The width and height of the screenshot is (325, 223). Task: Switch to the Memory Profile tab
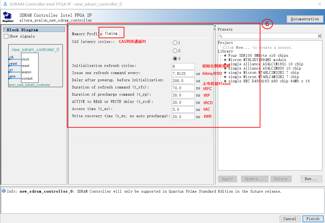(x=87, y=34)
